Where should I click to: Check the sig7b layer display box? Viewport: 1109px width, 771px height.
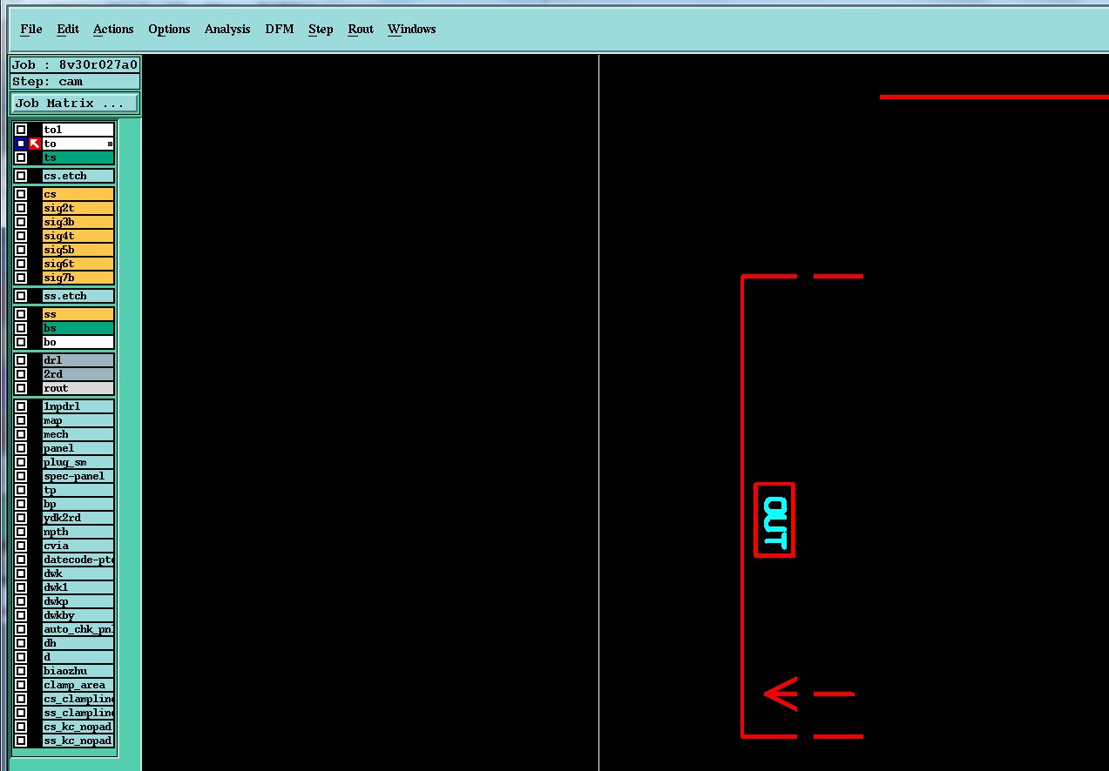[21, 278]
